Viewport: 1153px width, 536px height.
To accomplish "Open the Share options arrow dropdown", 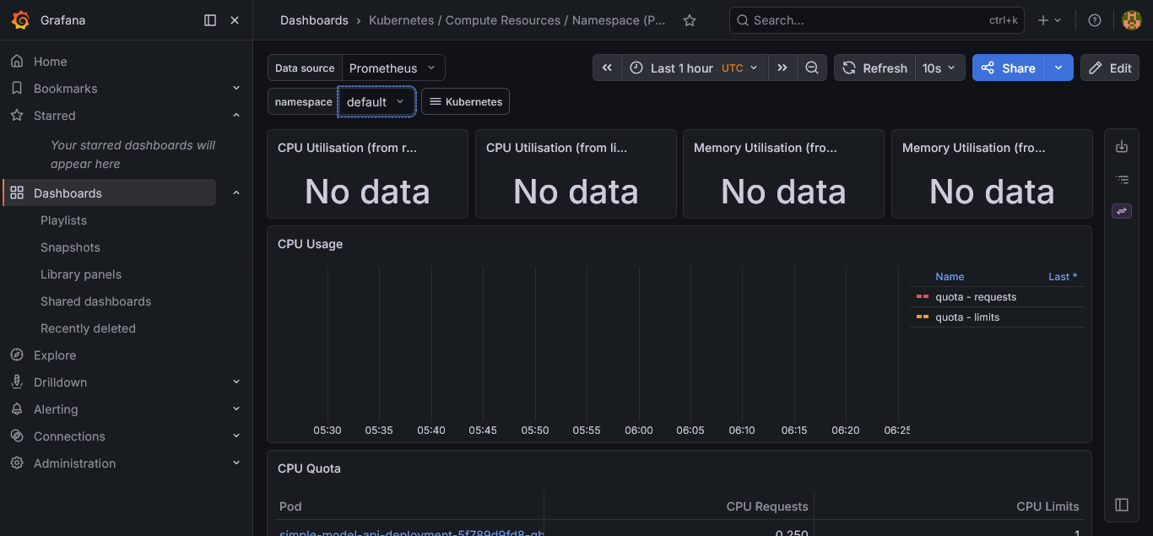I will coord(1058,68).
